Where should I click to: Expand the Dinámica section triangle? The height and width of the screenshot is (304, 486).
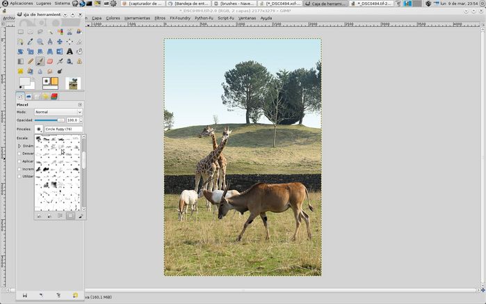(x=19, y=146)
